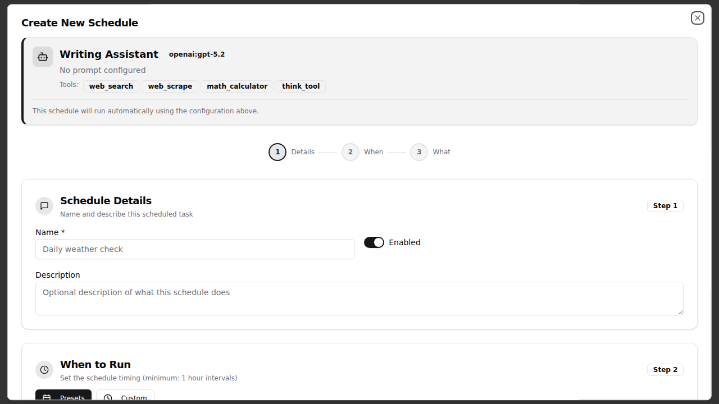Click the description textarea resize handle
Image resolution: width=719 pixels, height=404 pixels.
680,312
